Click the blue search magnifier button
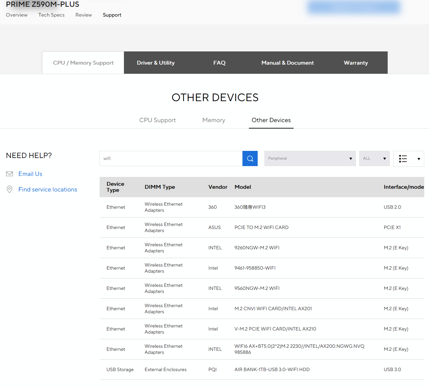The image size is (429, 388). pyautogui.click(x=250, y=159)
